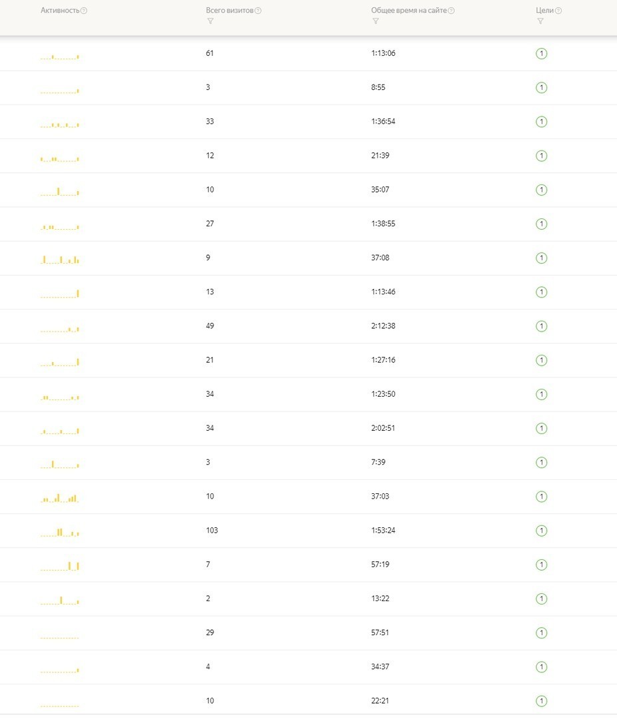Select Активность column header
Screen dimensions: 617x719
pos(60,11)
